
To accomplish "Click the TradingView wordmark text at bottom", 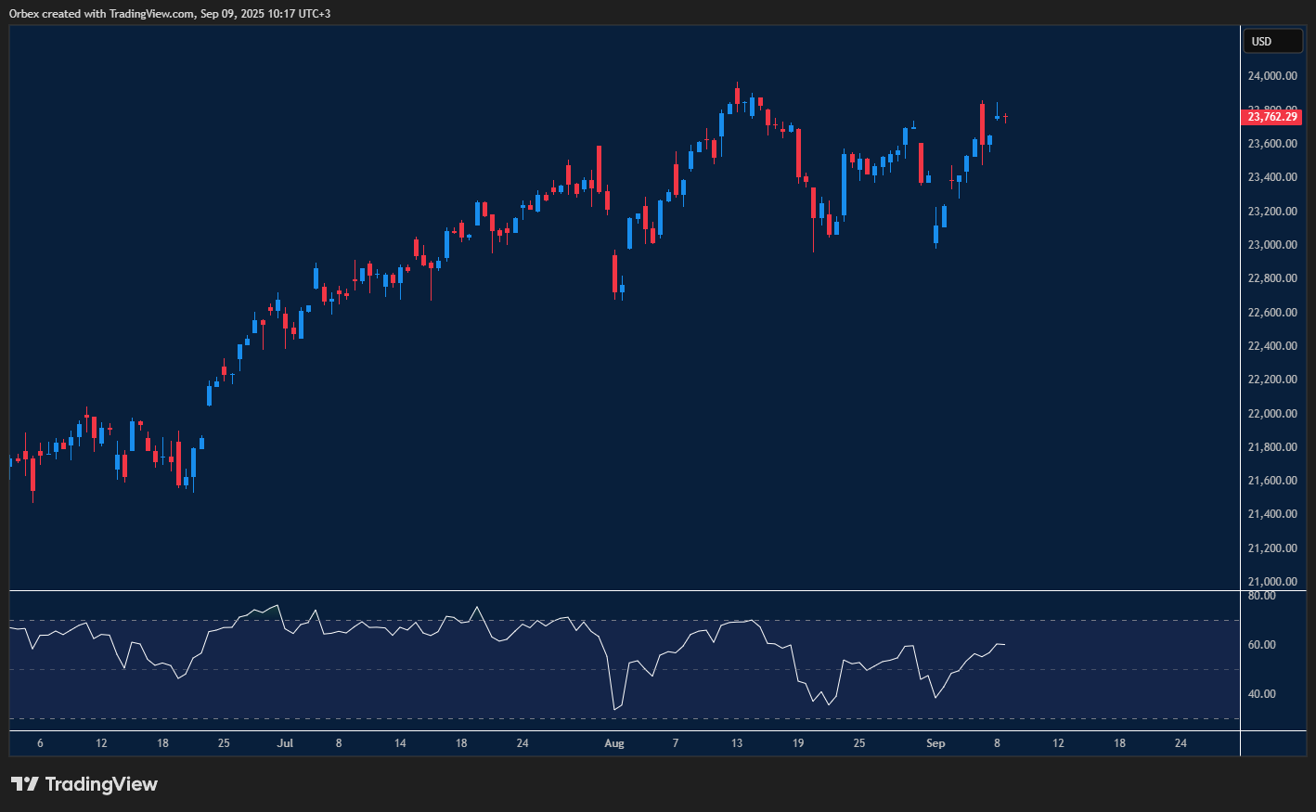I will coord(101,784).
